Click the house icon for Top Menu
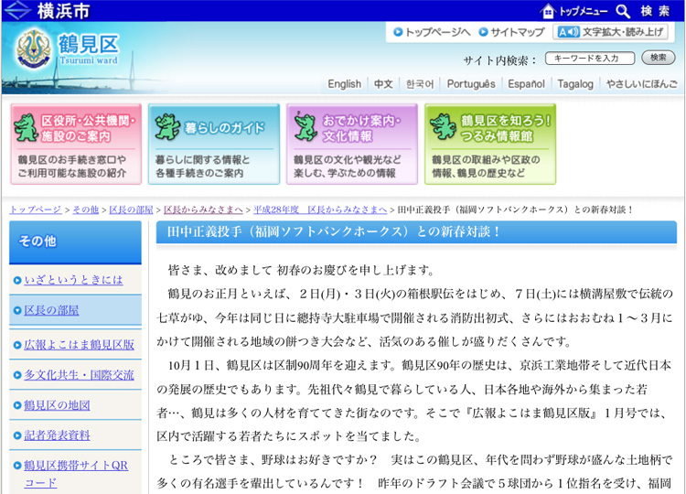The width and height of the screenshot is (686, 494). click(x=549, y=11)
